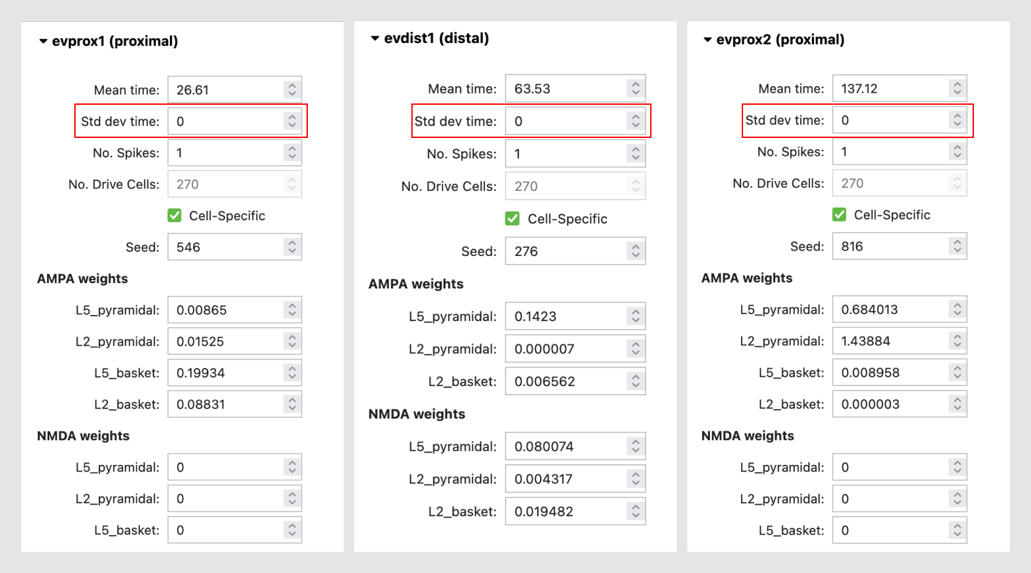1031x573 pixels.
Task: Click evdist1 Mean time stepper arrows
Action: pos(636,88)
